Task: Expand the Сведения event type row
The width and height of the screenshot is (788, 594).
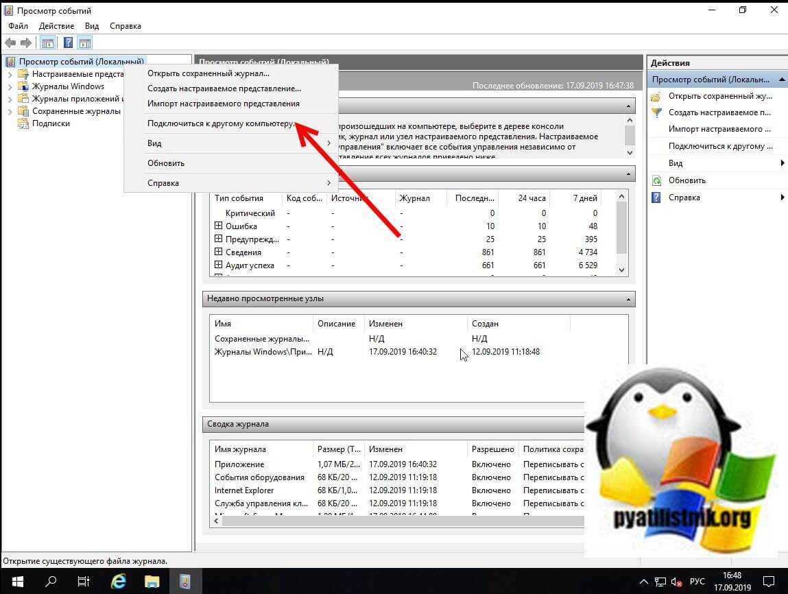Action: point(219,252)
